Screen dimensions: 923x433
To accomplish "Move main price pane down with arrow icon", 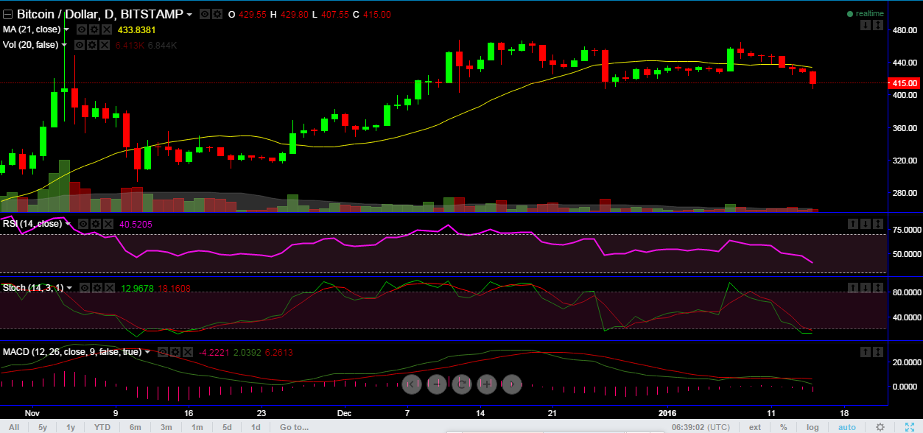I will pyautogui.click(x=866, y=26).
